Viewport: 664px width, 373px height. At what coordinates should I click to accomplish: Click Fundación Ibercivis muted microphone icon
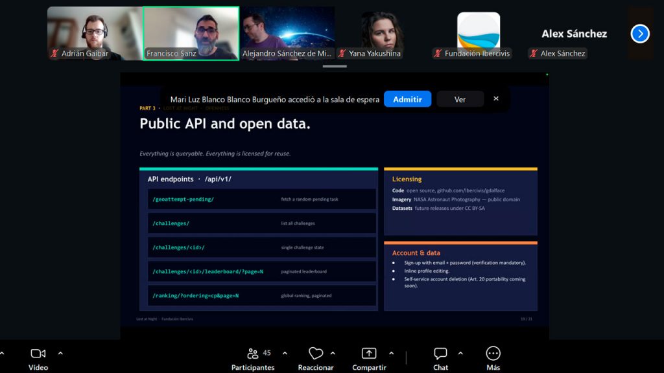(x=438, y=53)
